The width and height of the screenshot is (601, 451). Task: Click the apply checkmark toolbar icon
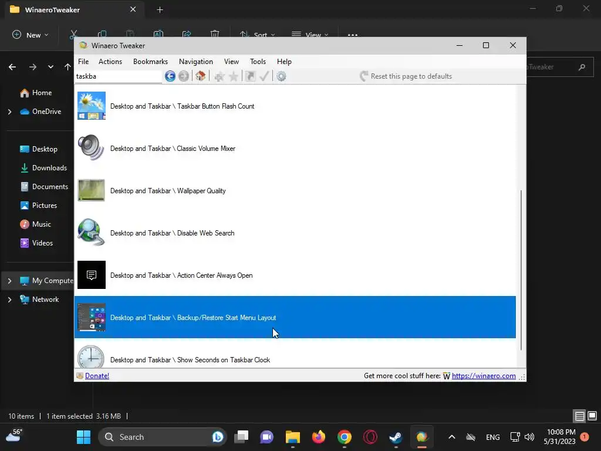point(264,76)
